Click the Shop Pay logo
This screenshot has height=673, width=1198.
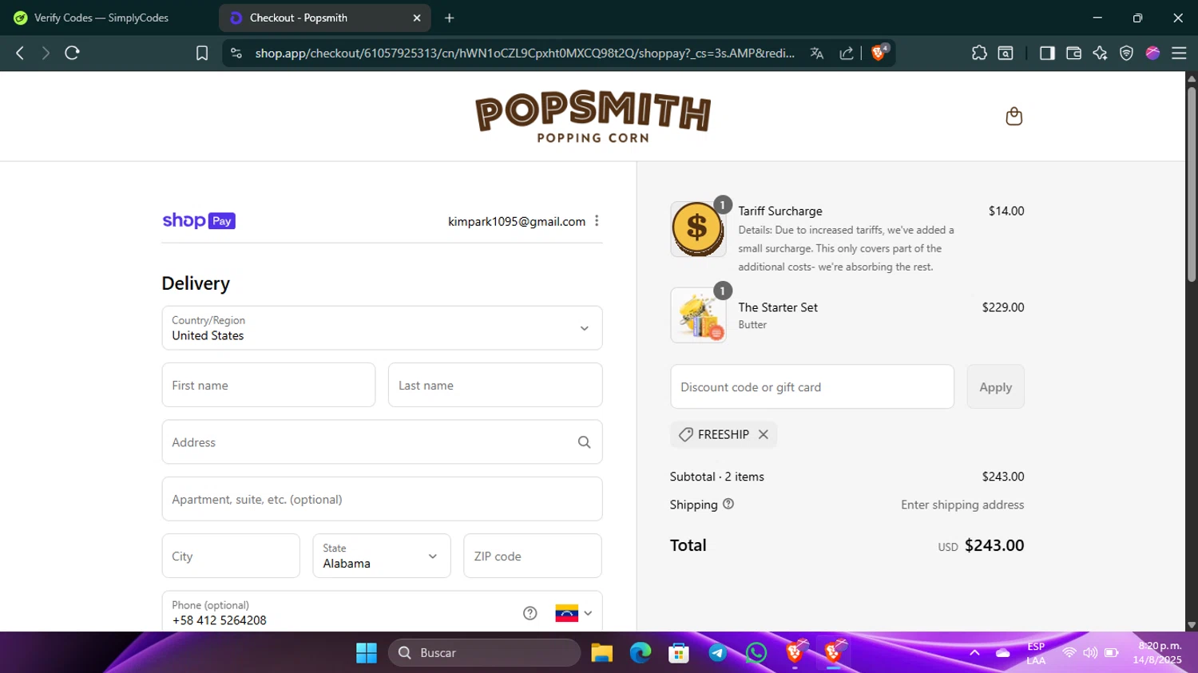point(199,220)
